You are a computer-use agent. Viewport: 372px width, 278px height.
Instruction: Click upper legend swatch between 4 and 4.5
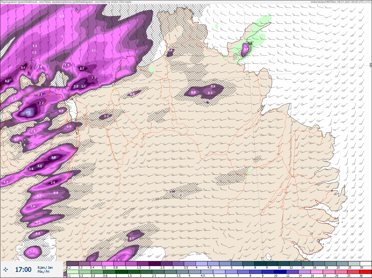[x=202, y=263]
